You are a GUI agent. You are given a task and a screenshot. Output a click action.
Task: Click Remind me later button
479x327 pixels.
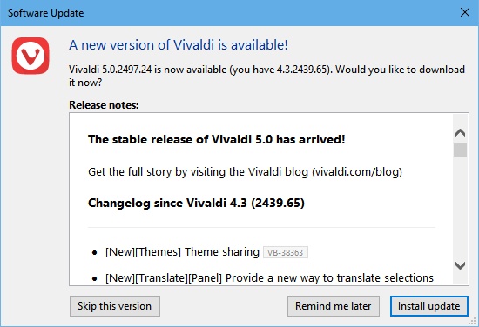(334, 306)
